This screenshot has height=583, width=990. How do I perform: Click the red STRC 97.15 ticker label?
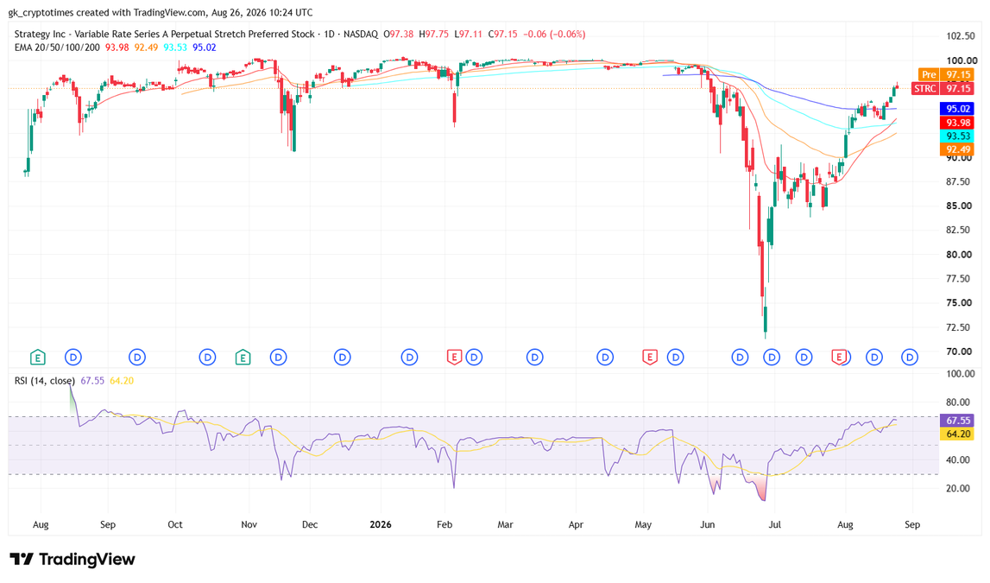[x=944, y=88]
